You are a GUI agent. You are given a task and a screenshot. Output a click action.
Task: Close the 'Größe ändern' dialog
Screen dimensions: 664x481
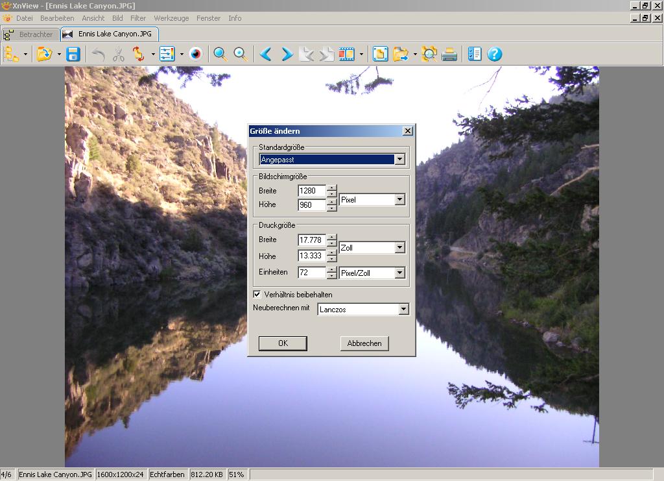coord(407,131)
